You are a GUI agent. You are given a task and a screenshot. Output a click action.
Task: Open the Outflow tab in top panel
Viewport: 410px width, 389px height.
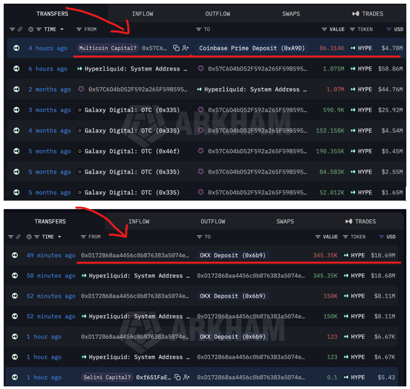tap(218, 14)
